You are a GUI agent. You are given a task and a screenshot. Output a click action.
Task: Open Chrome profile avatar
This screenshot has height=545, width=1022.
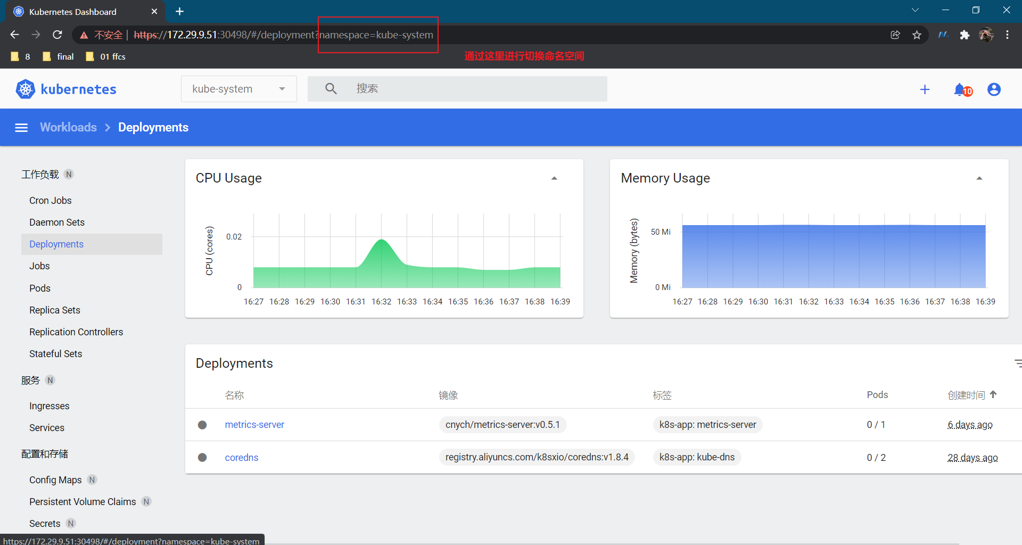click(986, 35)
